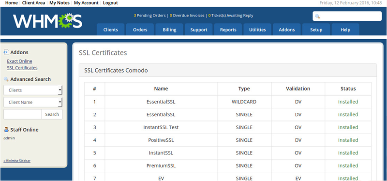Screen dimensions: 387x181
Task: Open My Account link
Action: click(86, 3)
